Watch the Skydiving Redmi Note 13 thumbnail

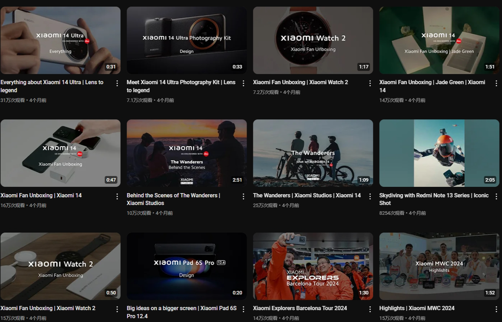(x=439, y=153)
